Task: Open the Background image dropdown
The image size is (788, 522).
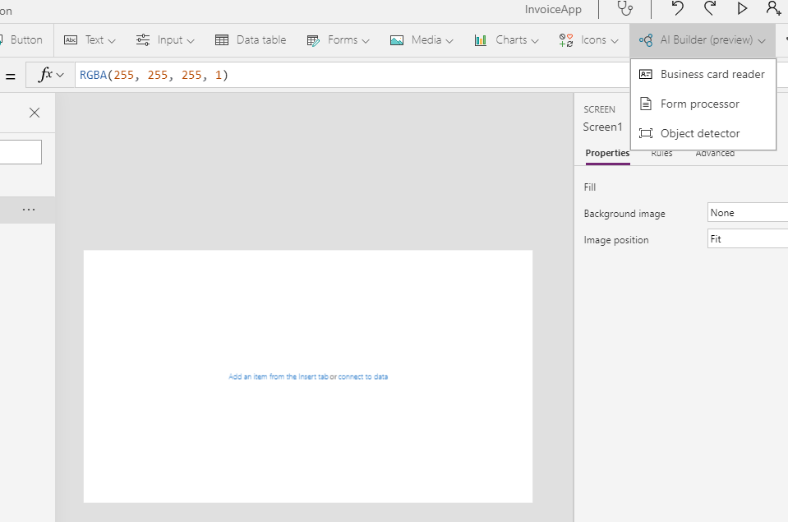Action: point(748,213)
